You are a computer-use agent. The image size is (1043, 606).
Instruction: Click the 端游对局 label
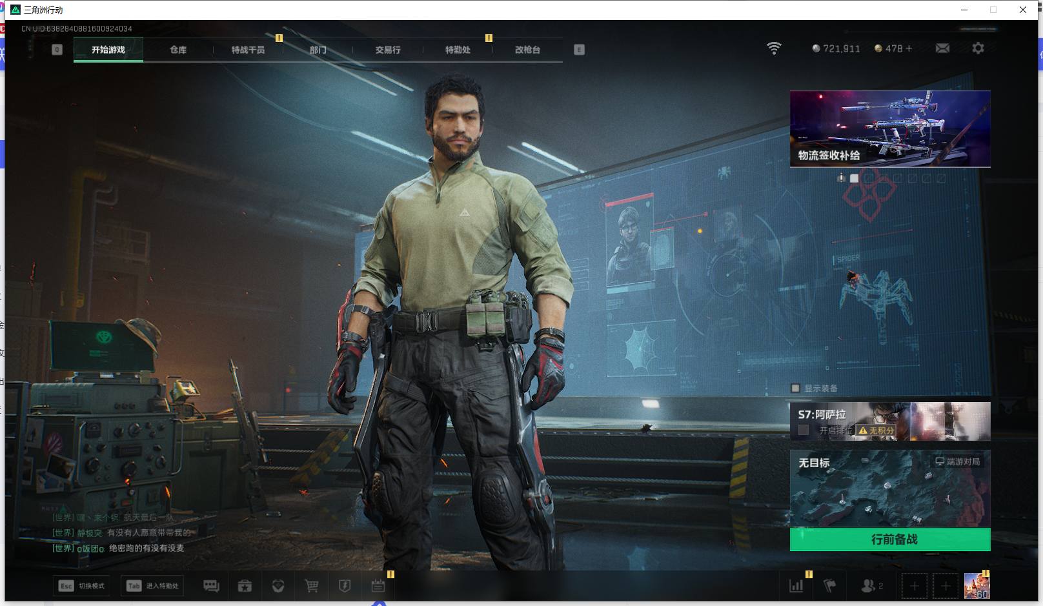pos(958,461)
